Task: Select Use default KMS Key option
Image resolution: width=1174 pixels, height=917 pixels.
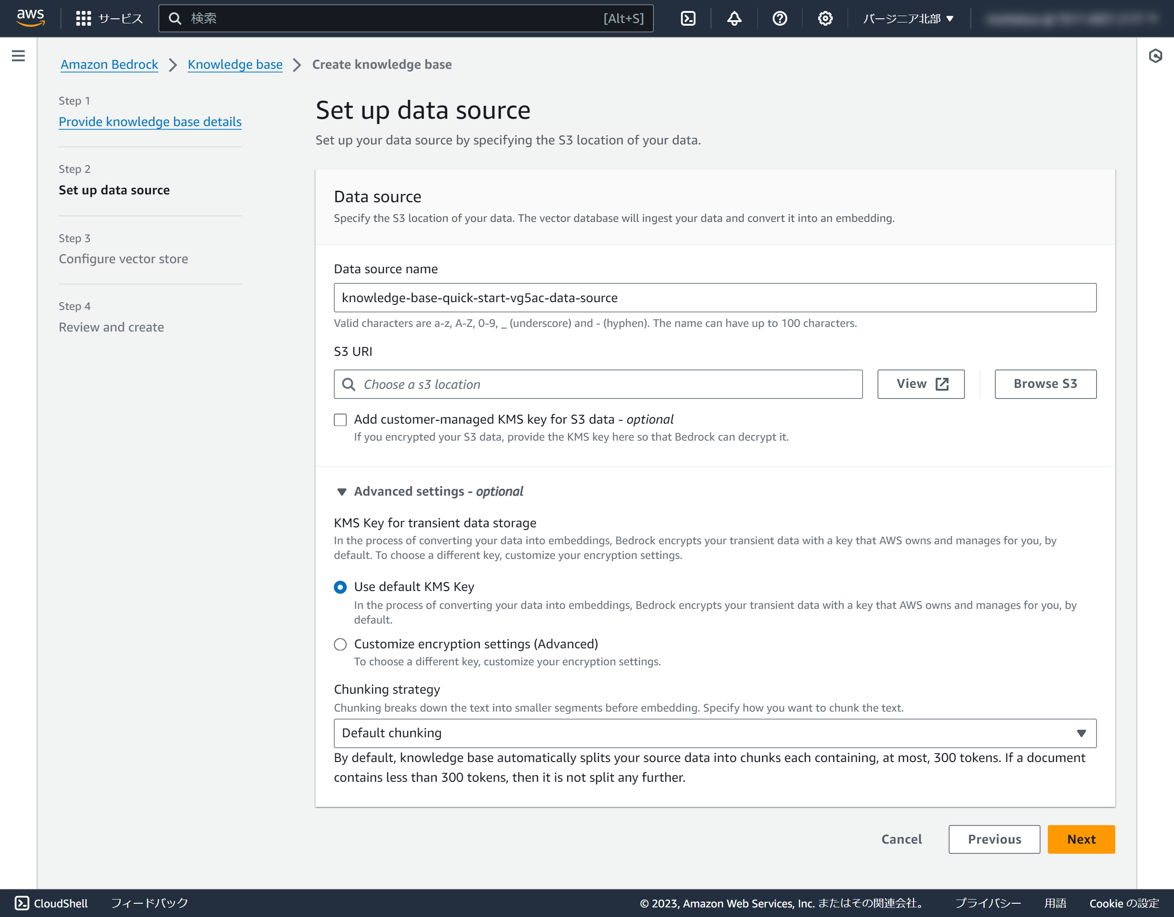Action: coord(340,587)
